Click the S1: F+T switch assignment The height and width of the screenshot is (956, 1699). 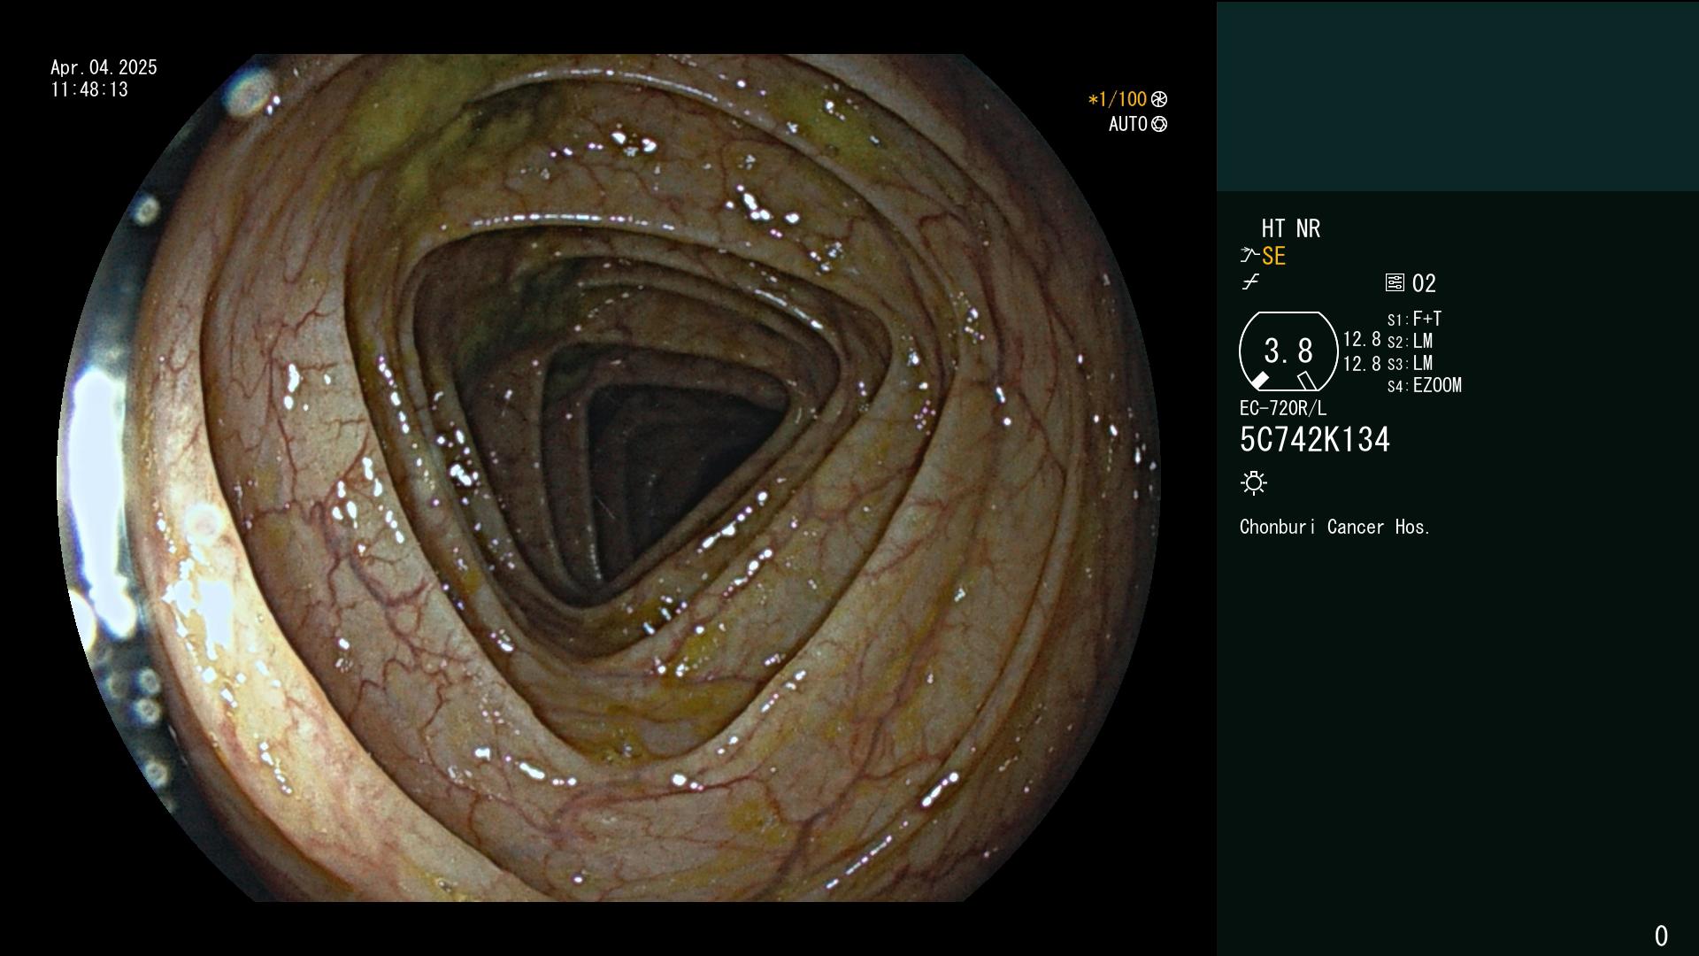[1414, 319]
